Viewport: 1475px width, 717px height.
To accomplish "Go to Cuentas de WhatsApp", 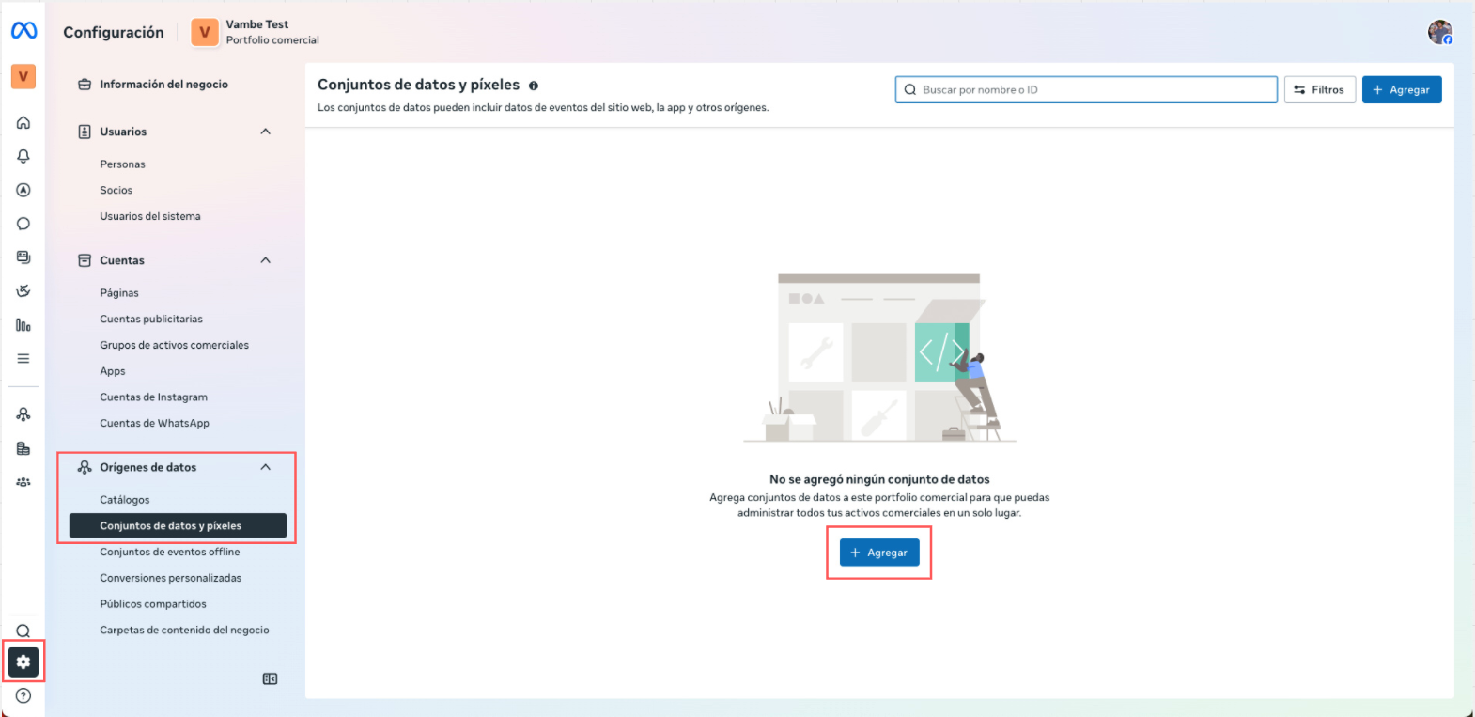I will (x=155, y=424).
